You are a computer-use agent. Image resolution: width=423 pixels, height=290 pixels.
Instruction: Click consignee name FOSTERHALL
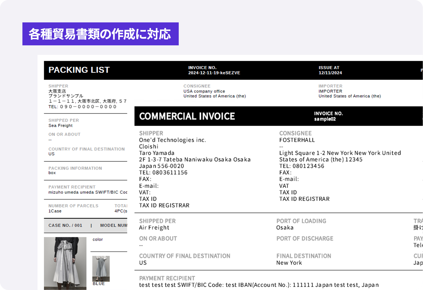tap(297, 140)
